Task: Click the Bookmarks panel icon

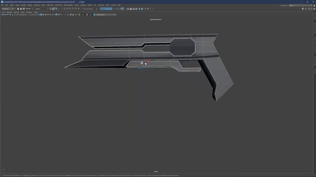Action: click(10, 15)
